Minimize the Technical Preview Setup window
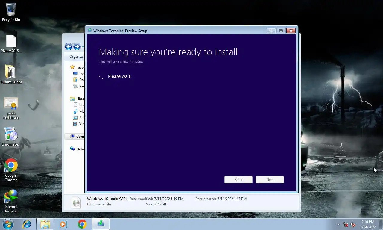Image resolution: width=383 pixels, height=230 pixels. pyautogui.click(x=271, y=31)
